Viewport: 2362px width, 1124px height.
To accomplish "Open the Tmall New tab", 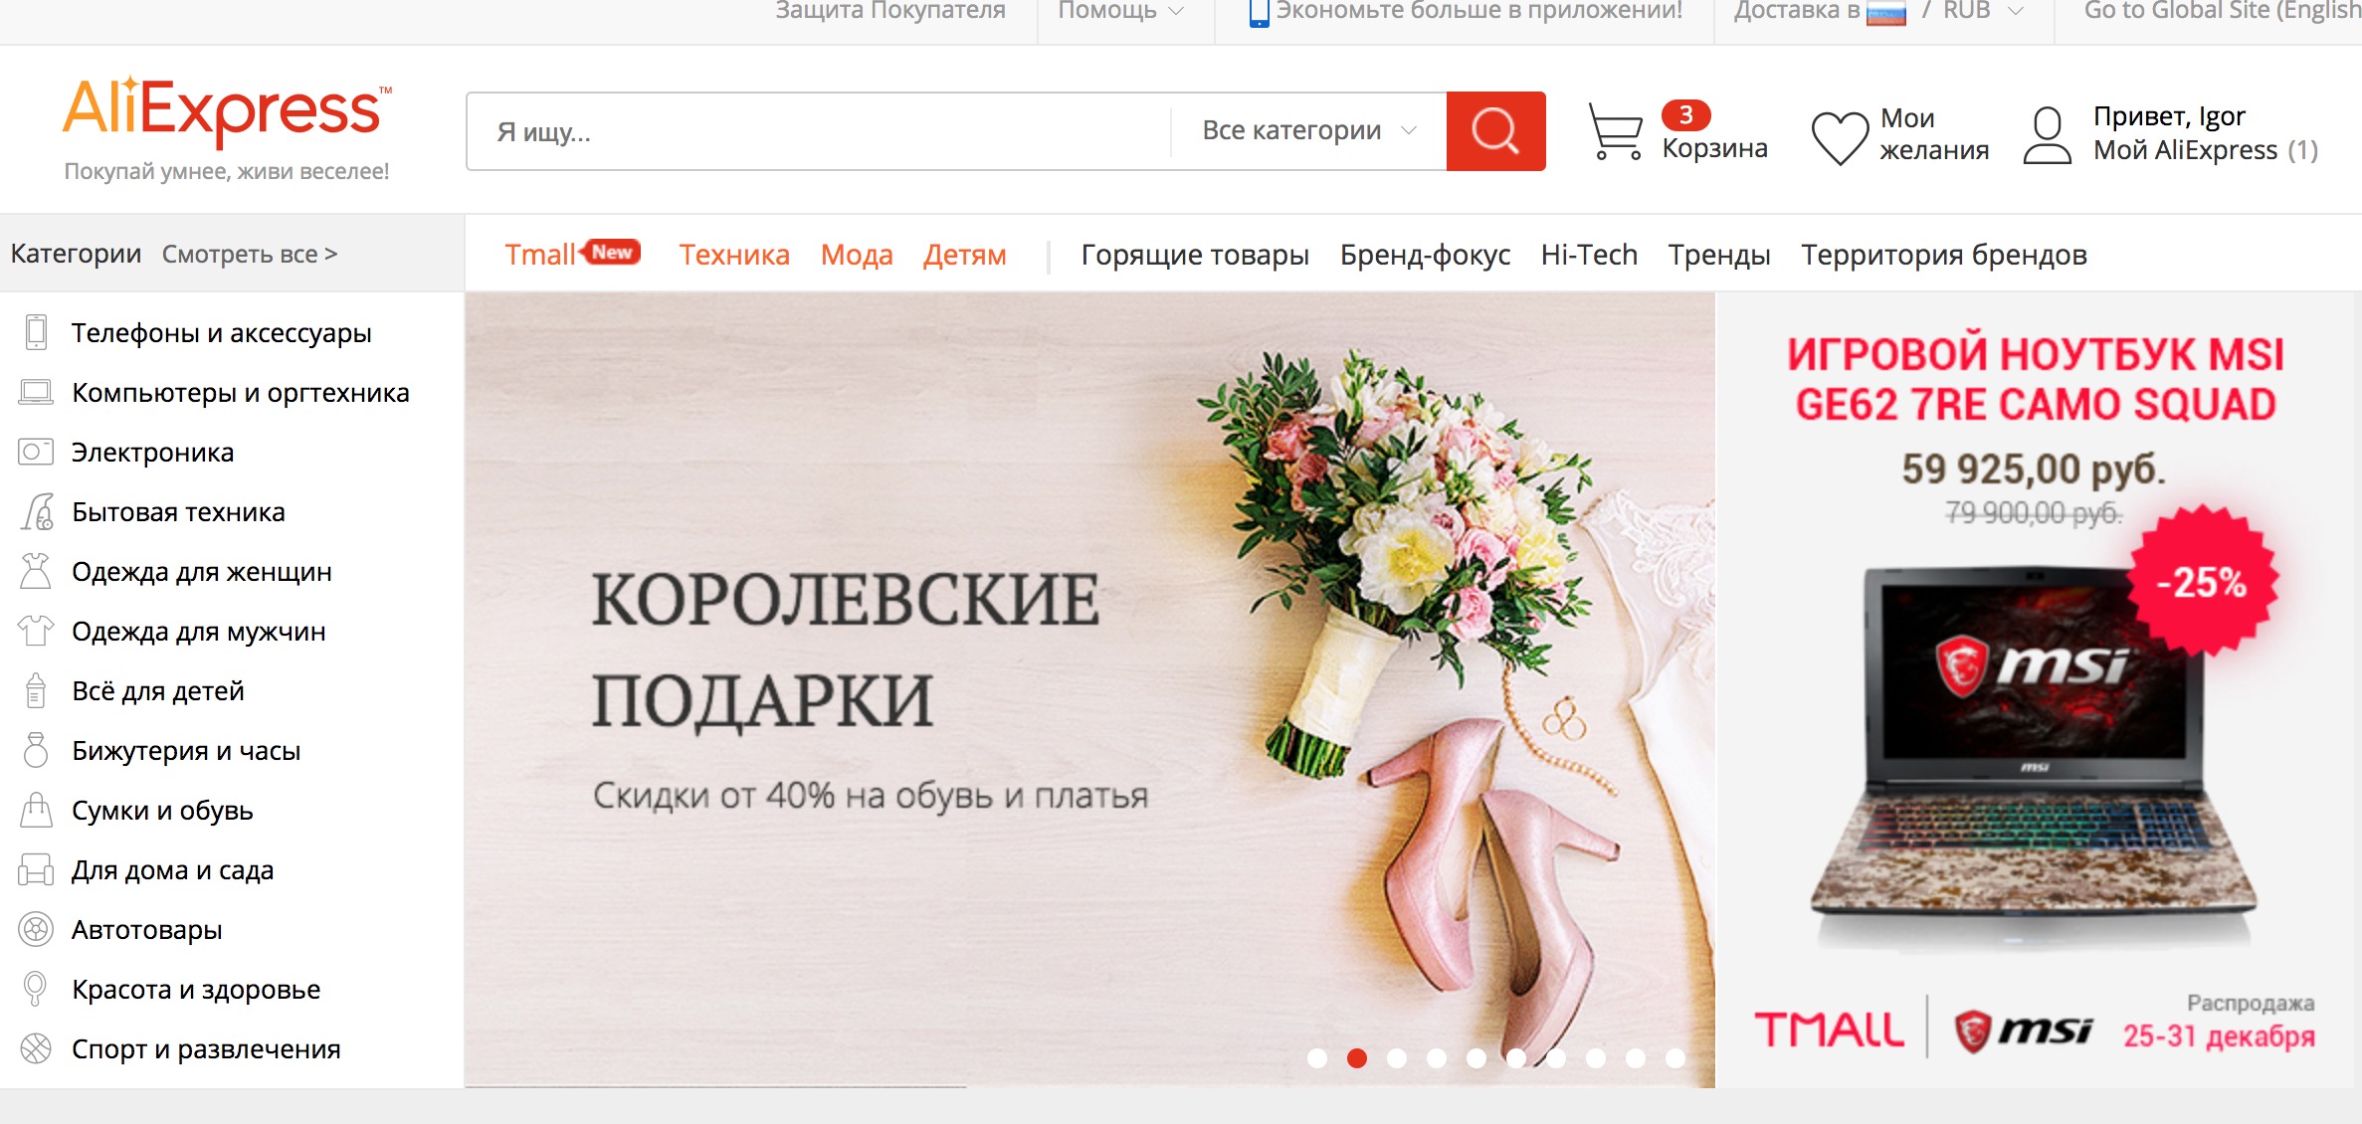I will [x=572, y=254].
